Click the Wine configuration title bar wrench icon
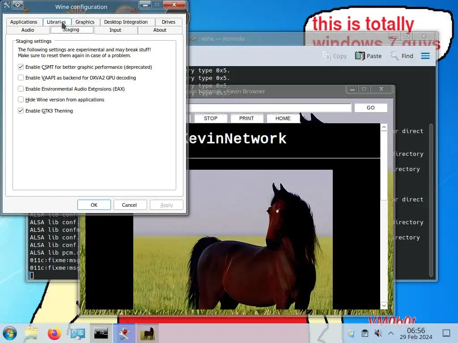The image size is (458, 343). (6, 4)
